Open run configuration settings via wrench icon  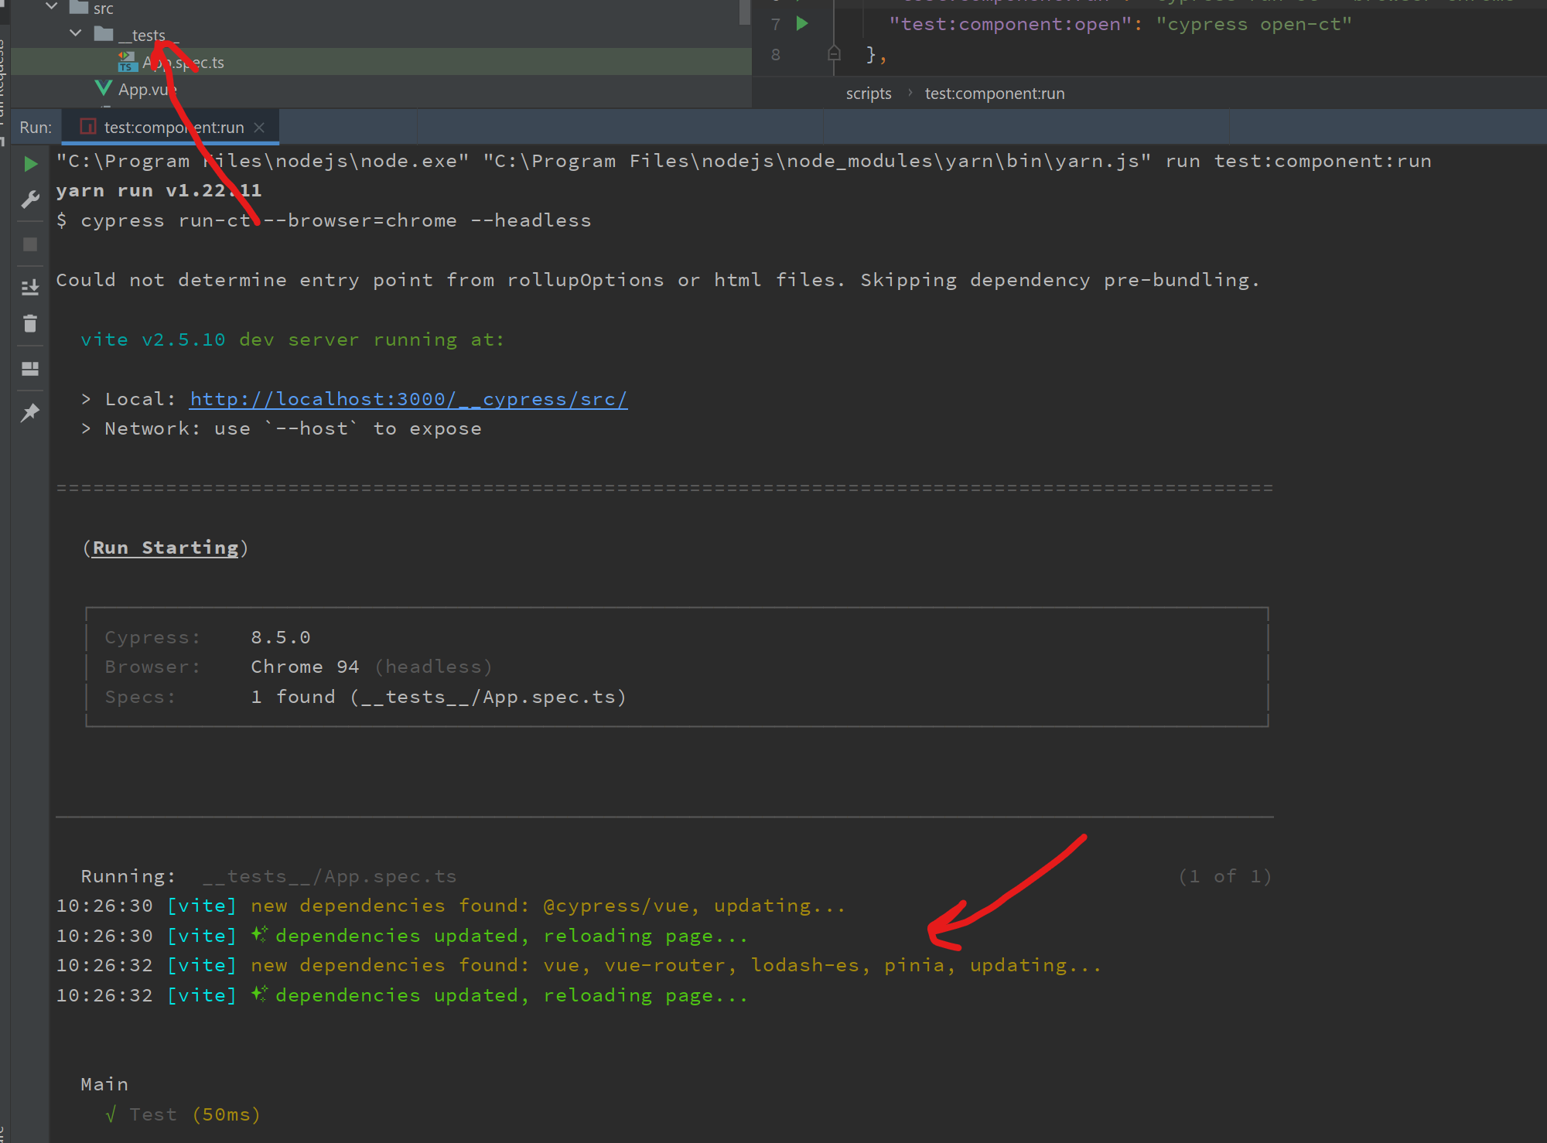pyautogui.click(x=31, y=200)
